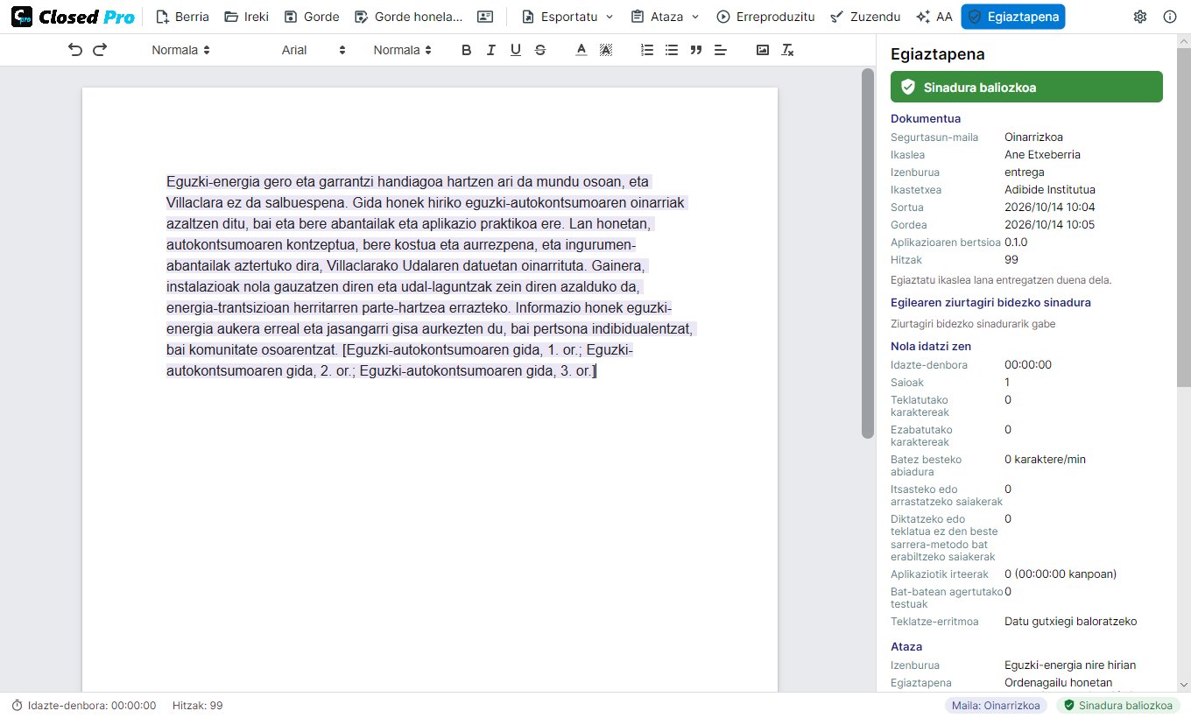Toggle blockquote formatting
This screenshot has width=1191, height=718.
(696, 50)
